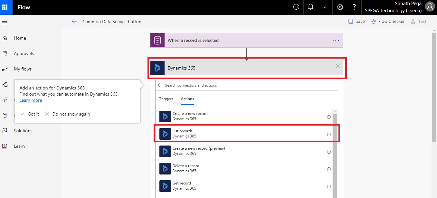Choose Do not show again
Viewport: 437px width, 198px height.
pos(67,114)
